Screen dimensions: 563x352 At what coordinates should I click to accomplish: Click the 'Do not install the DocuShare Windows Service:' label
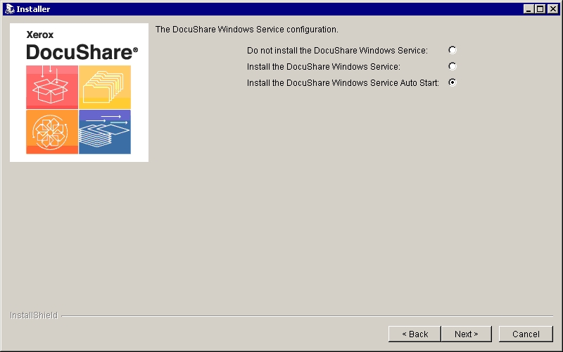(337, 51)
